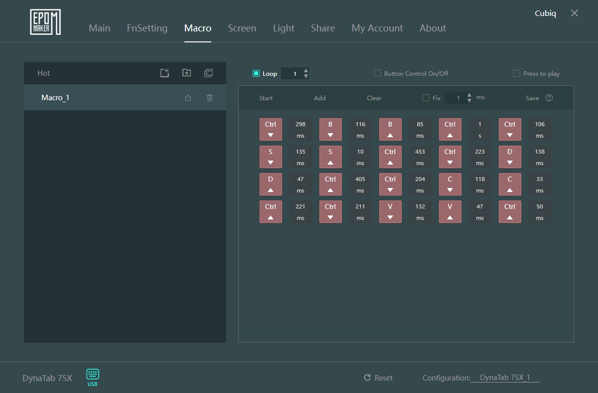The height and width of the screenshot is (393, 598).
Task: Create a new macro with the plus-page icon
Action: pos(165,73)
